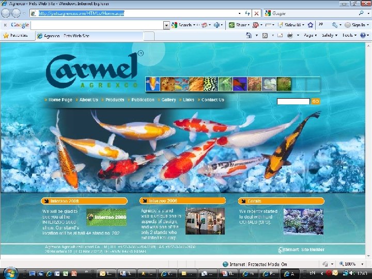Click the exhibition stand photo
Screen dimensions: 372x279
(x=205, y=221)
